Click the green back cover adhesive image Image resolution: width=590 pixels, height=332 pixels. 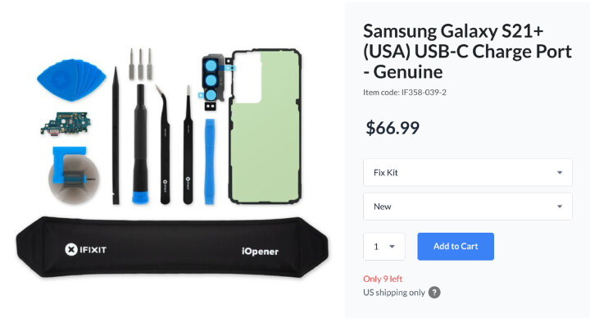[265, 126]
